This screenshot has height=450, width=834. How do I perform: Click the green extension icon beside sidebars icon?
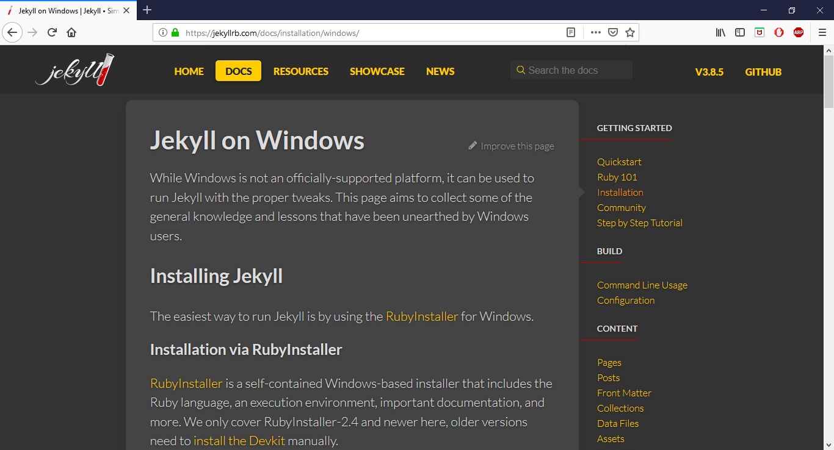pos(760,33)
